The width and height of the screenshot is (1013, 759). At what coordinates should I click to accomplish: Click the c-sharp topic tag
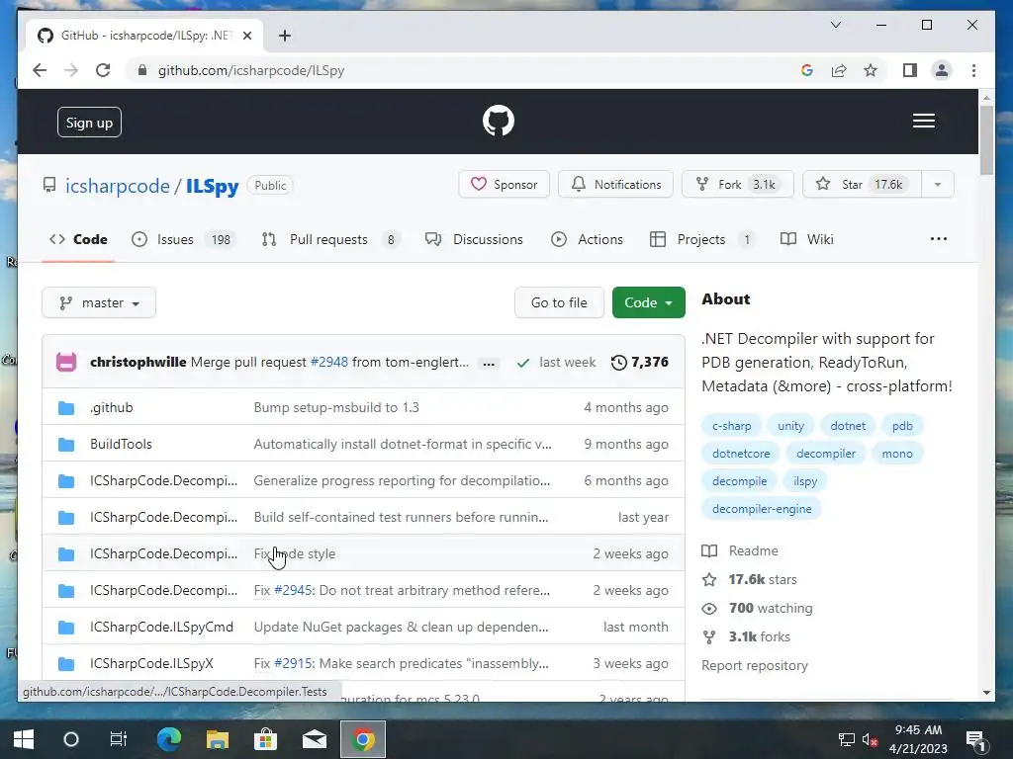pos(731,426)
